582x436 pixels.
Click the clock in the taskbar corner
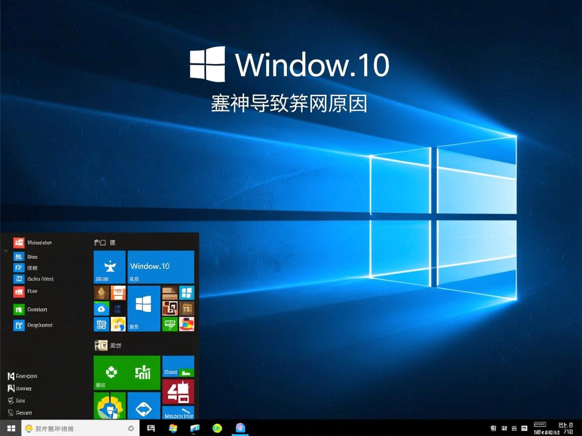[x=561, y=428]
